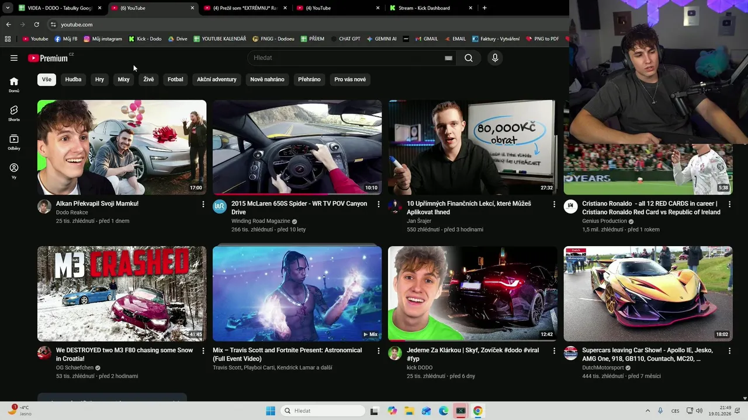Open the Windows Start menu

point(271,411)
